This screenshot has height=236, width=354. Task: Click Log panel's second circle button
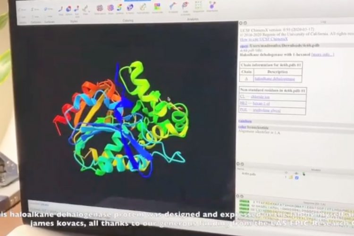245,23
